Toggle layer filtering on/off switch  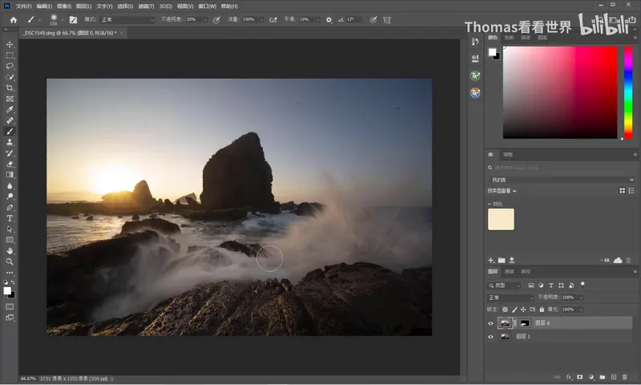tap(583, 285)
